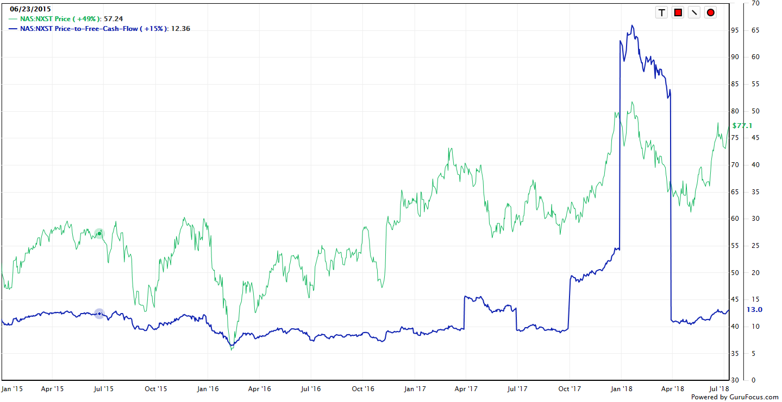Image resolution: width=782 pixels, height=402 pixels.
Task: Click the Apr '18 x-axis label
Action: [x=672, y=388]
